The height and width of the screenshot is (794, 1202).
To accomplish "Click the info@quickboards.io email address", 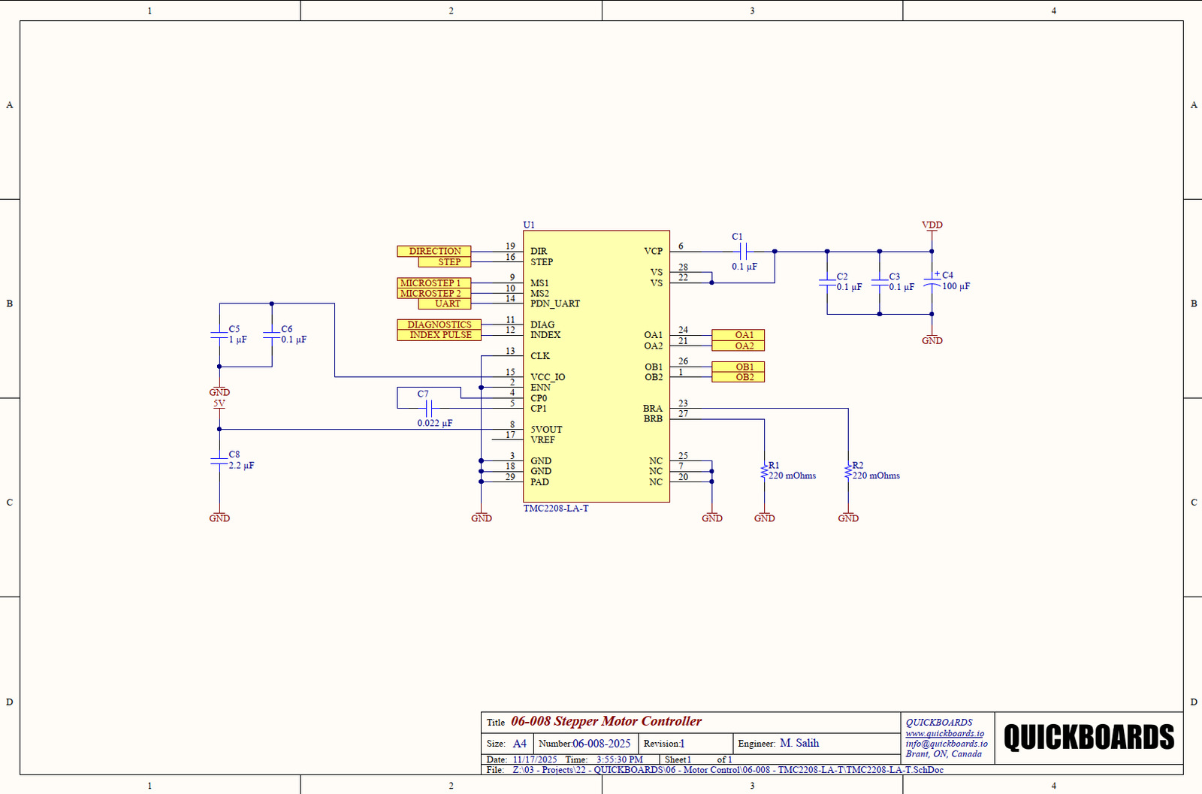I will click(x=946, y=744).
